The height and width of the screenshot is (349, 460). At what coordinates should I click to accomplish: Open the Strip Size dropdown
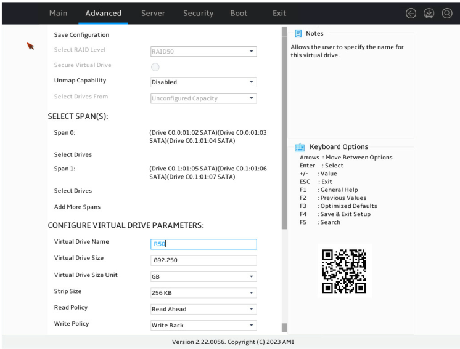(x=203, y=293)
